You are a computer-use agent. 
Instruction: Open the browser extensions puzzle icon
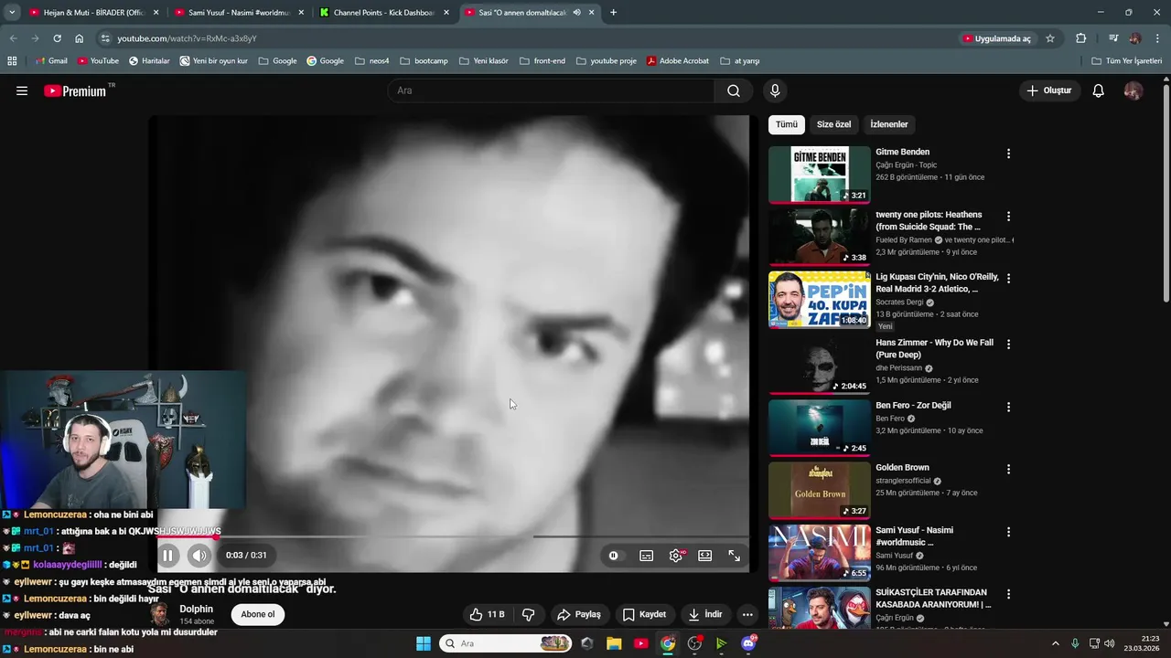[1081, 38]
